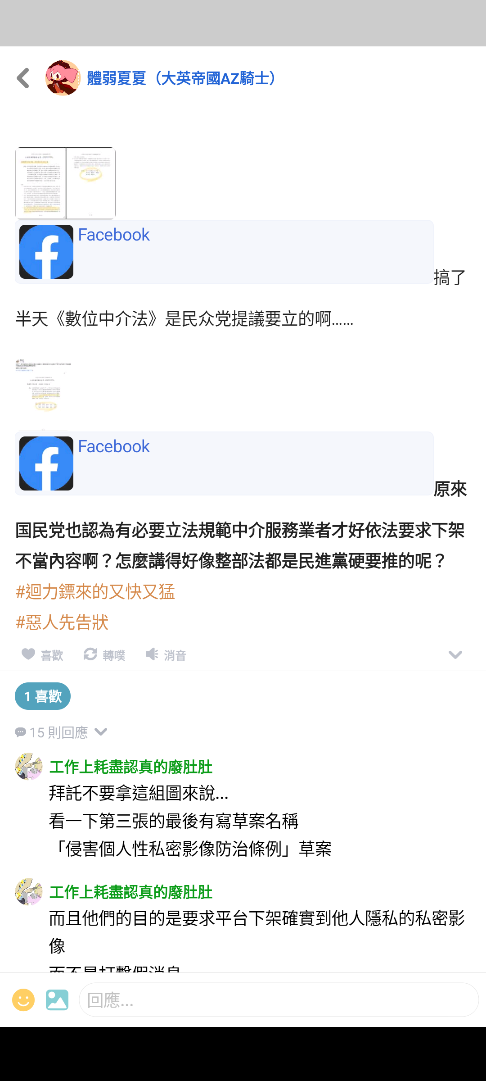Expand the post options chevron
Image resolution: width=486 pixels, height=1081 pixels.
(x=455, y=655)
